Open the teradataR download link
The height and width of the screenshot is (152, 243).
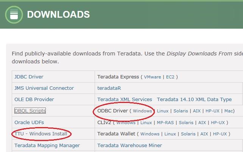109,88
